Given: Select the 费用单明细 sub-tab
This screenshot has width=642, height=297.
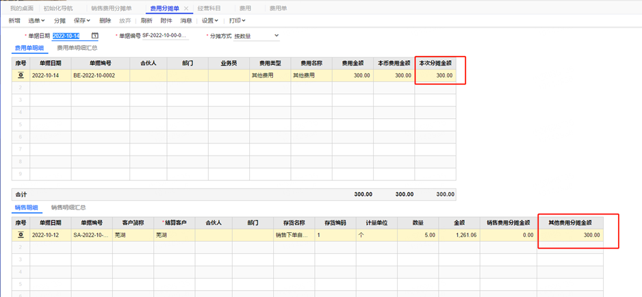Looking at the screenshot, I should coord(29,48).
